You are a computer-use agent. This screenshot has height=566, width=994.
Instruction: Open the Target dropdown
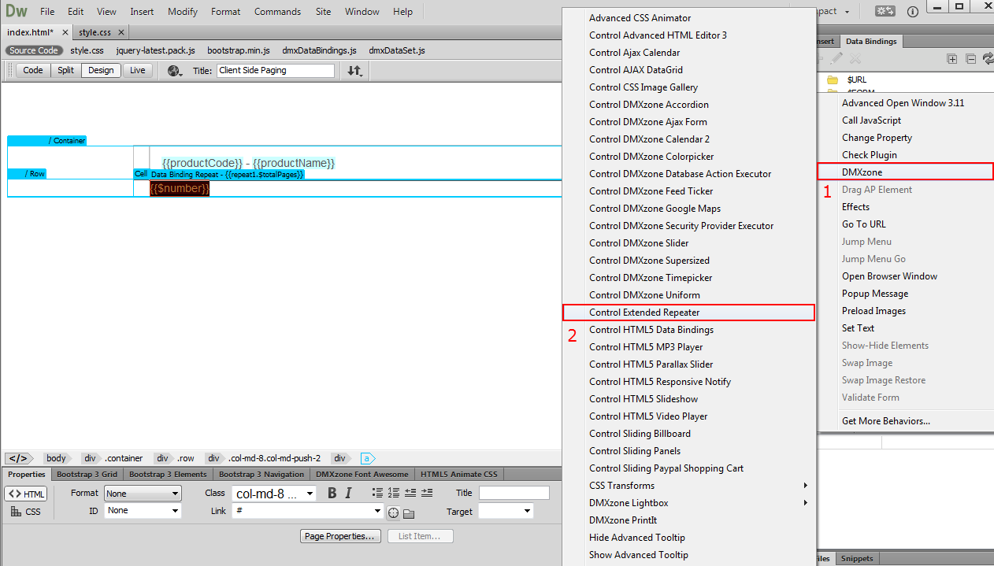click(506, 511)
